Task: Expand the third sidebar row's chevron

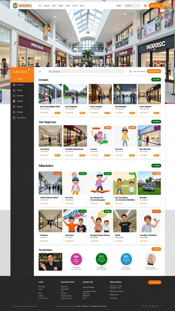Action: tap(32, 90)
